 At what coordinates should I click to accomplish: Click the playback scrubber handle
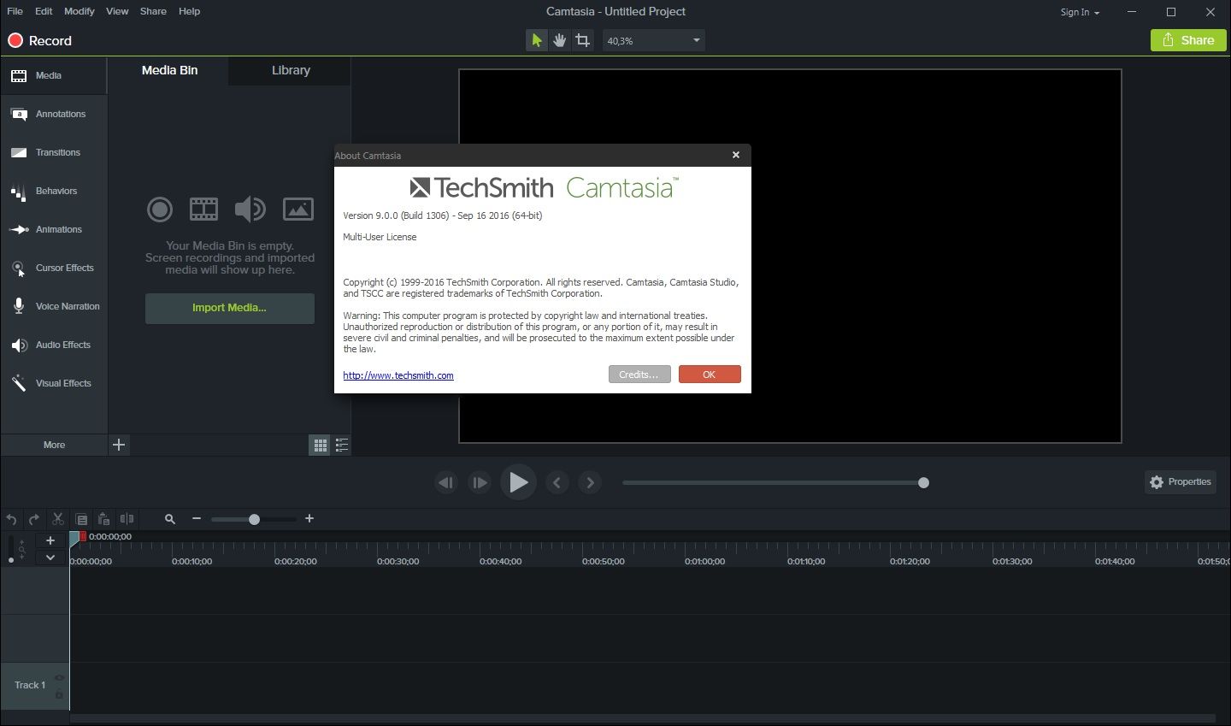tap(923, 483)
